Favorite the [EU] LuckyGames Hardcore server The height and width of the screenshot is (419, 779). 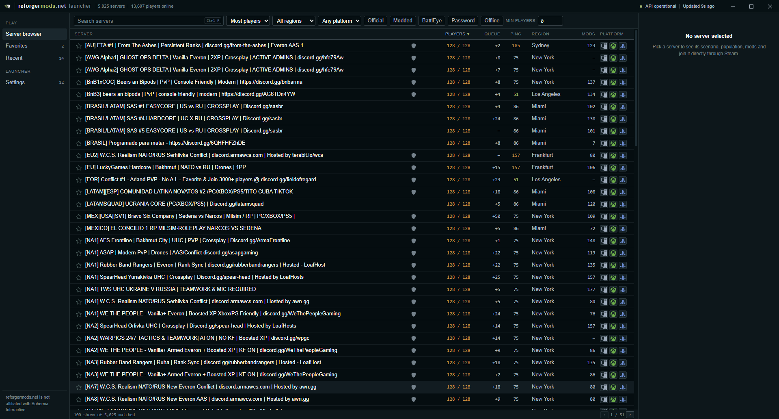click(x=79, y=168)
